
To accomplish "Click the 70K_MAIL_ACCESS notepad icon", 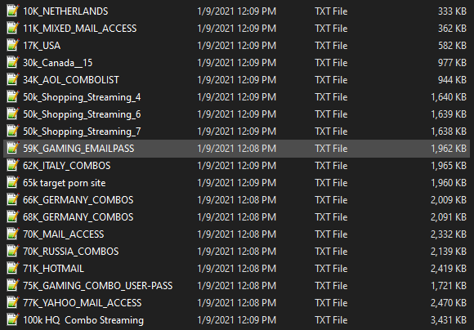I will coord(13,234).
